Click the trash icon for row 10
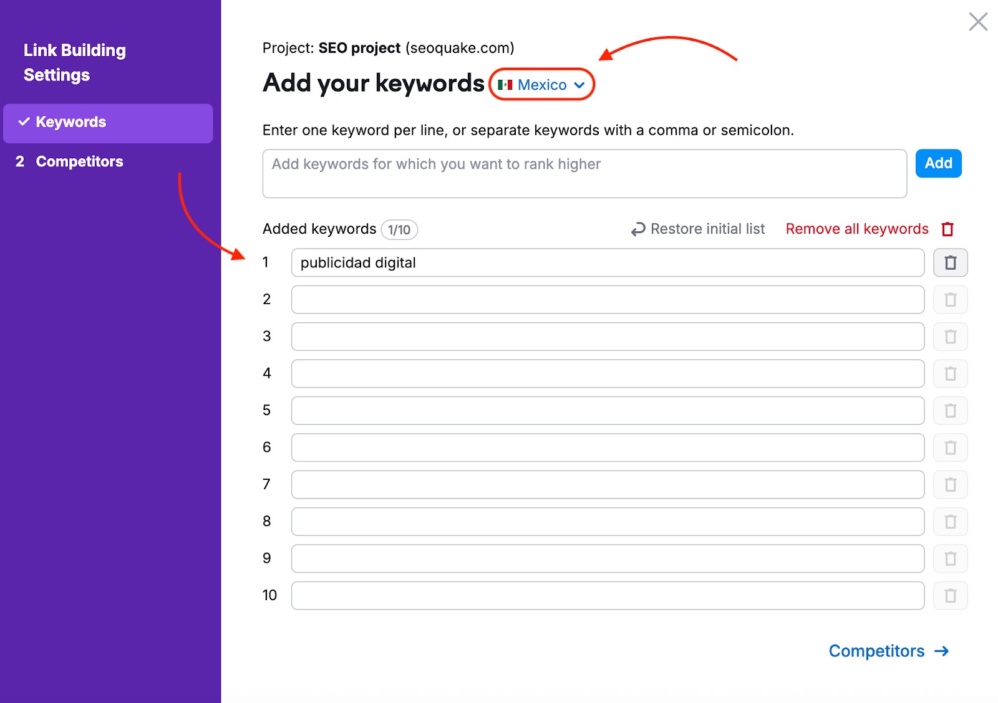Viewport: 998px width, 703px height. click(x=950, y=596)
